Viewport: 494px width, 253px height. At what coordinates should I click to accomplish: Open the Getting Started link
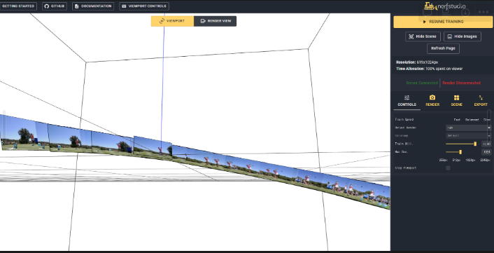(x=18, y=6)
